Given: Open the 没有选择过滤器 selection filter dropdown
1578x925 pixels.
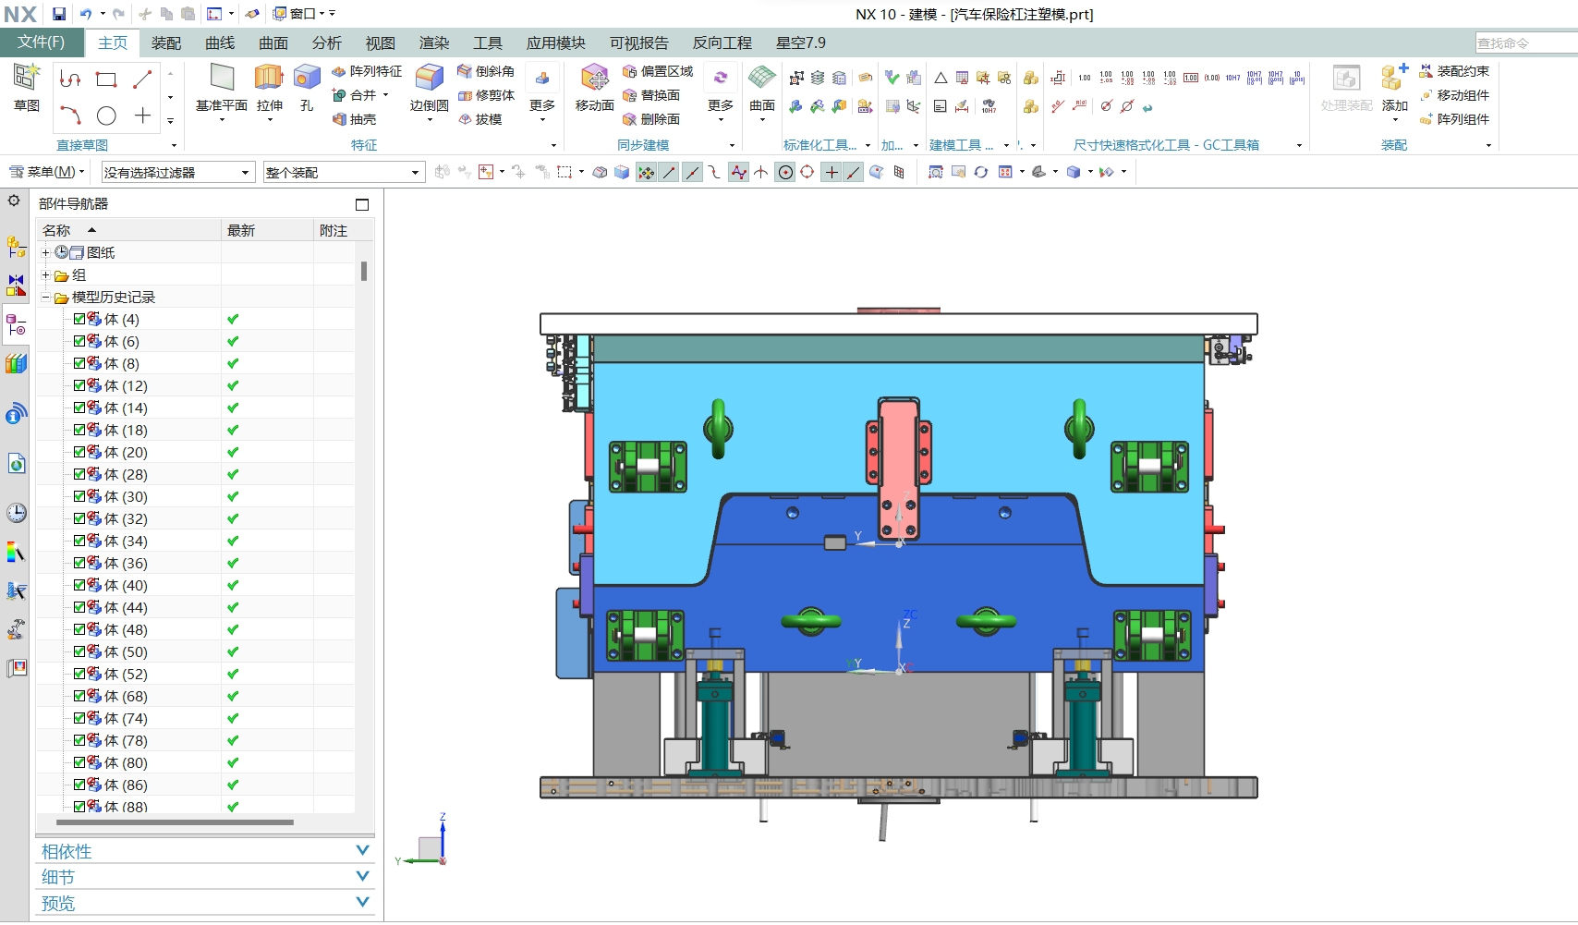Looking at the screenshot, I should tap(244, 172).
